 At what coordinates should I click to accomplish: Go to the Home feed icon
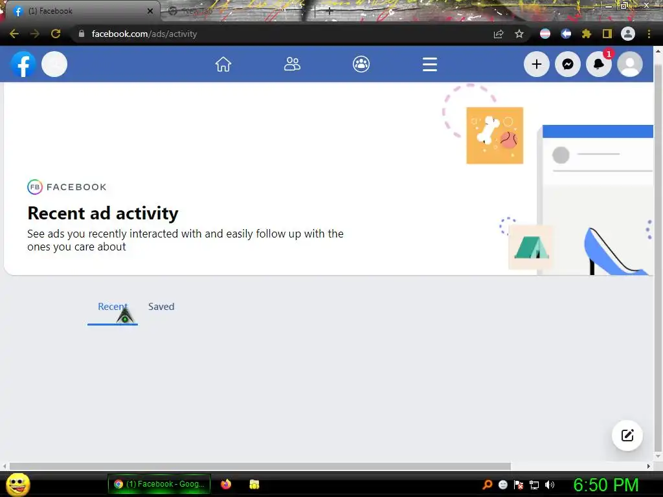(223, 64)
